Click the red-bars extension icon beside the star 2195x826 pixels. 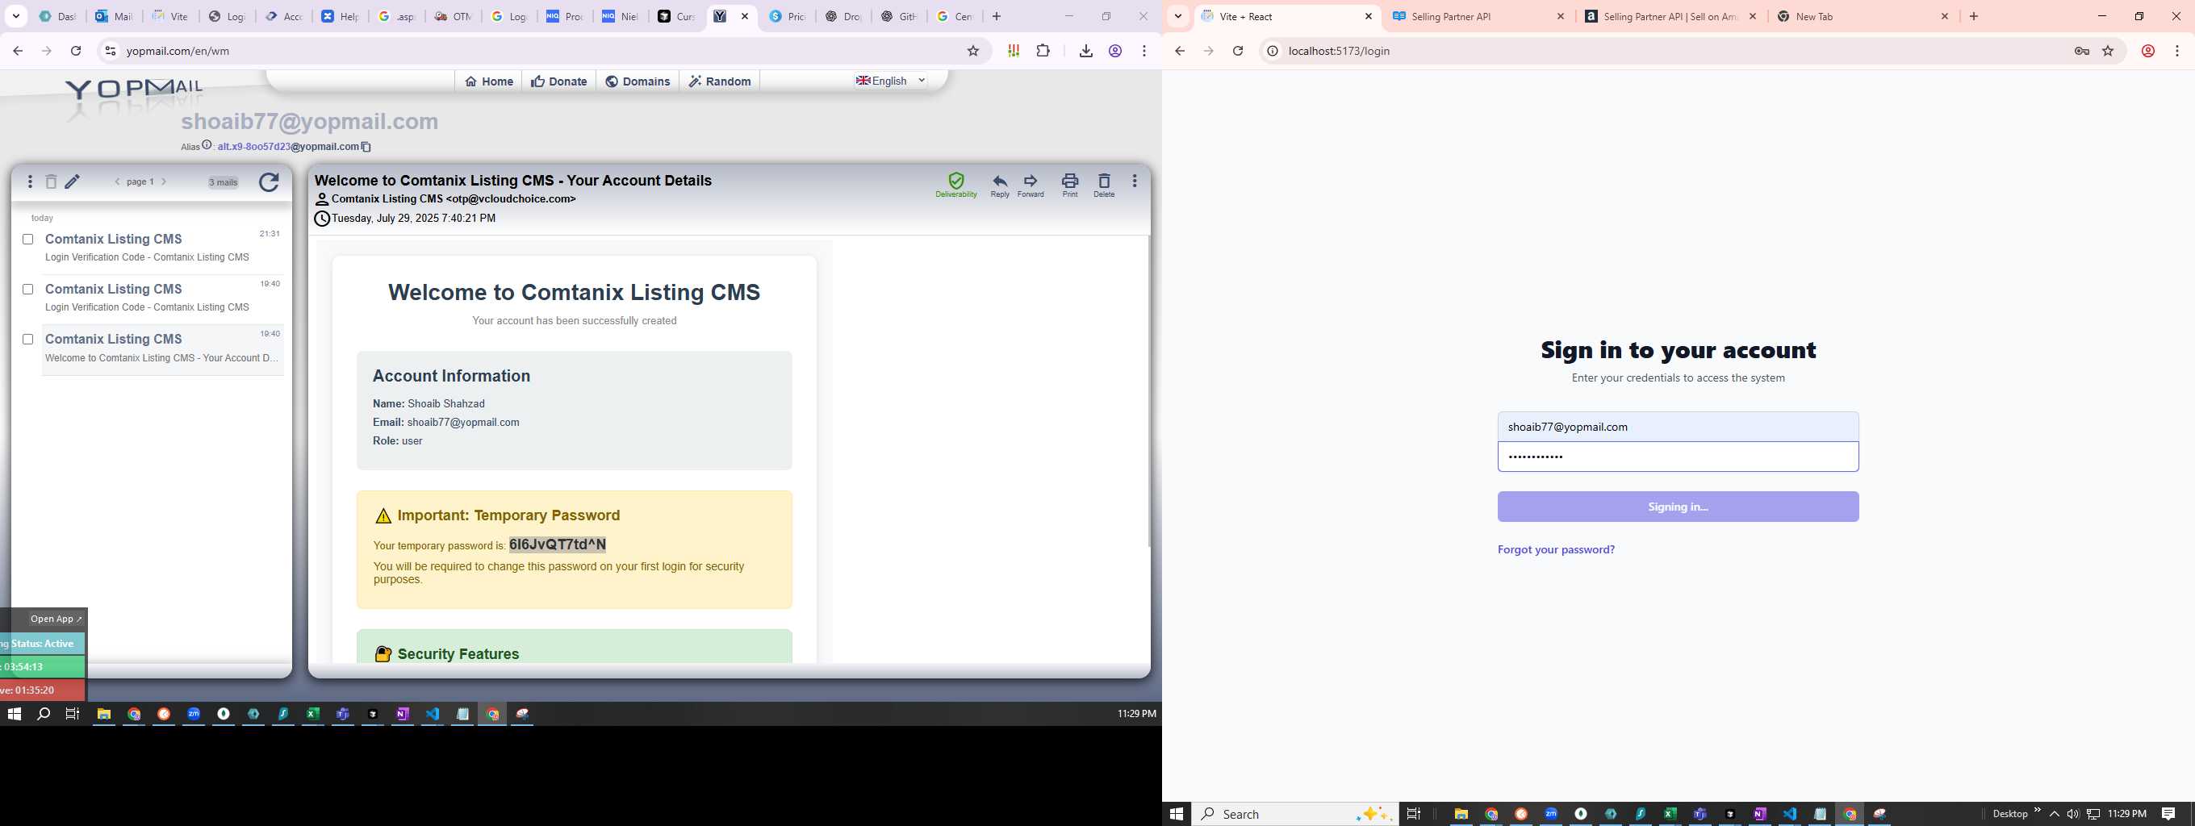click(1013, 51)
